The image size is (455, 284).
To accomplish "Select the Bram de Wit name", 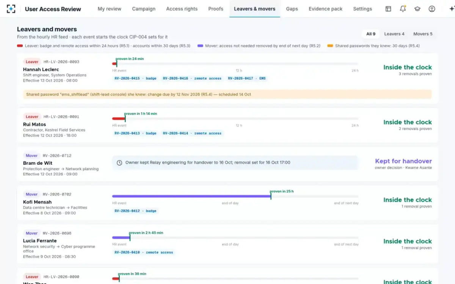I will pos(38,163).
